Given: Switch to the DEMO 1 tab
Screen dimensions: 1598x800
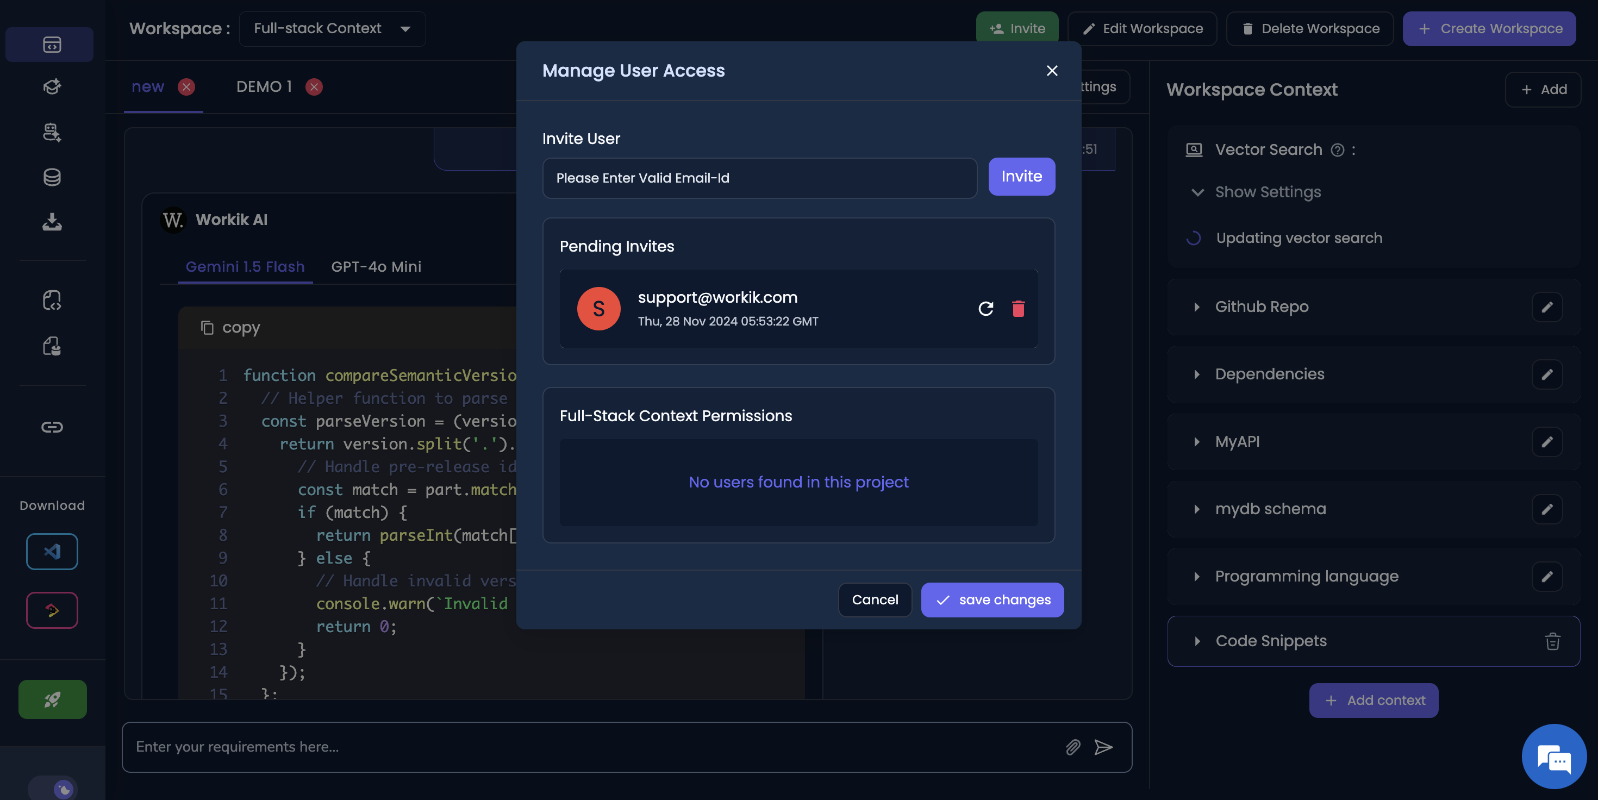Looking at the screenshot, I should 264,87.
